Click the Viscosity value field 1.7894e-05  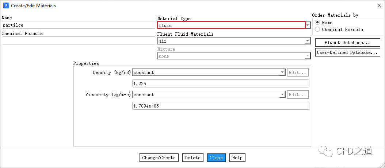click(x=221, y=106)
